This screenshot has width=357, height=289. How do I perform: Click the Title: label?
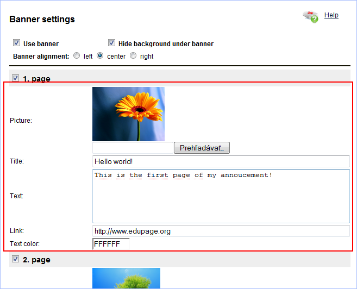tap(17, 161)
